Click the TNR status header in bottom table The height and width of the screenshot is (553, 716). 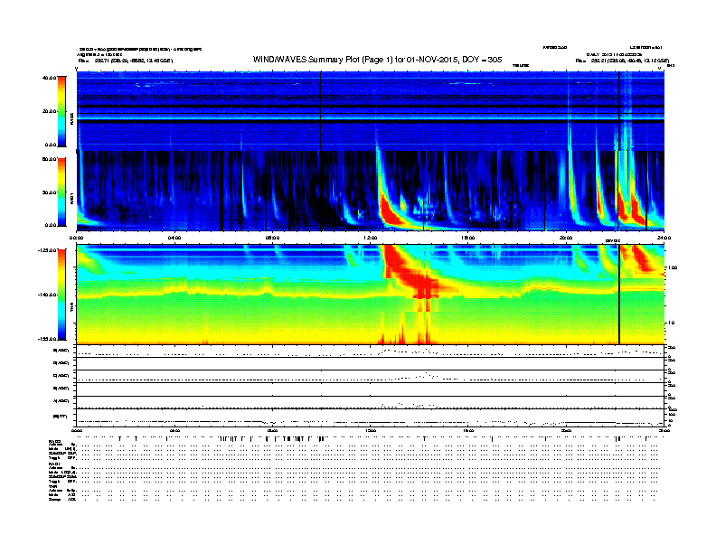[x=52, y=486]
